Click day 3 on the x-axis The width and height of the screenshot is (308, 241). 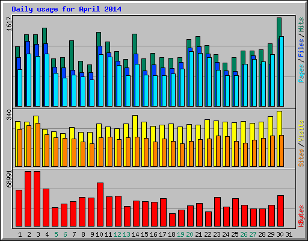click(38, 234)
